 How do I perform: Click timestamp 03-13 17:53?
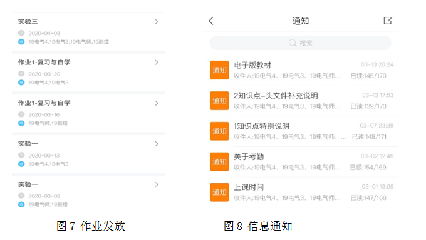(378, 95)
